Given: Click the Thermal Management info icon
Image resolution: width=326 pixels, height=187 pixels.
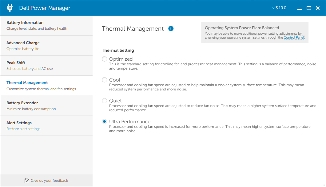Looking at the screenshot, I should [x=171, y=29].
